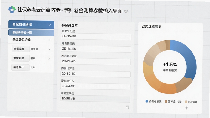Click the 3D-15 input field
The width and height of the screenshot is (210, 118).
(96, 37)
